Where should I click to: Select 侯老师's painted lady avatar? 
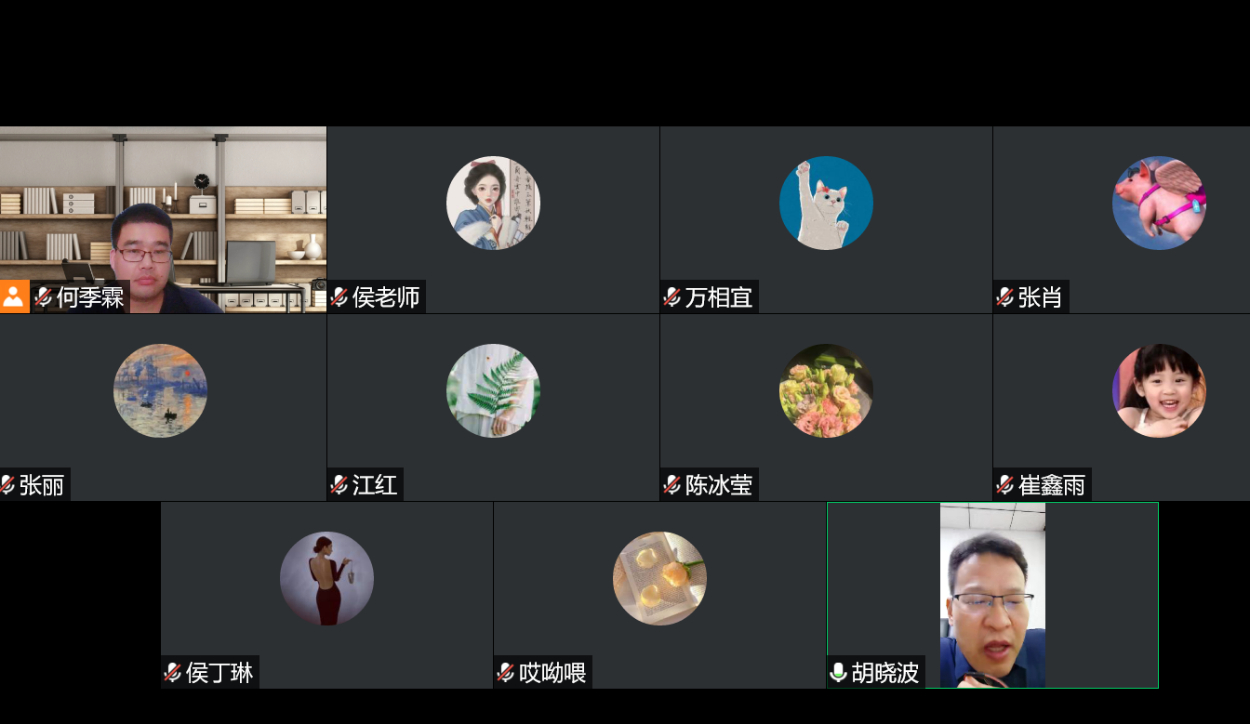point(493,203)
